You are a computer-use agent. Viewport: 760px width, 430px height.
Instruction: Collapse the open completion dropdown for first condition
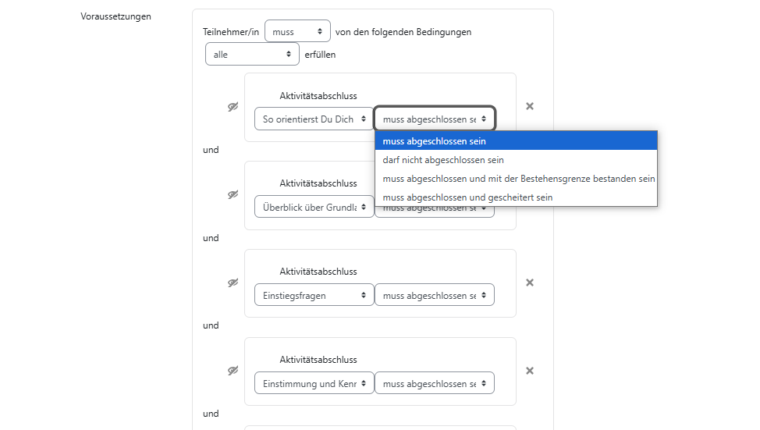coord(435,119)
